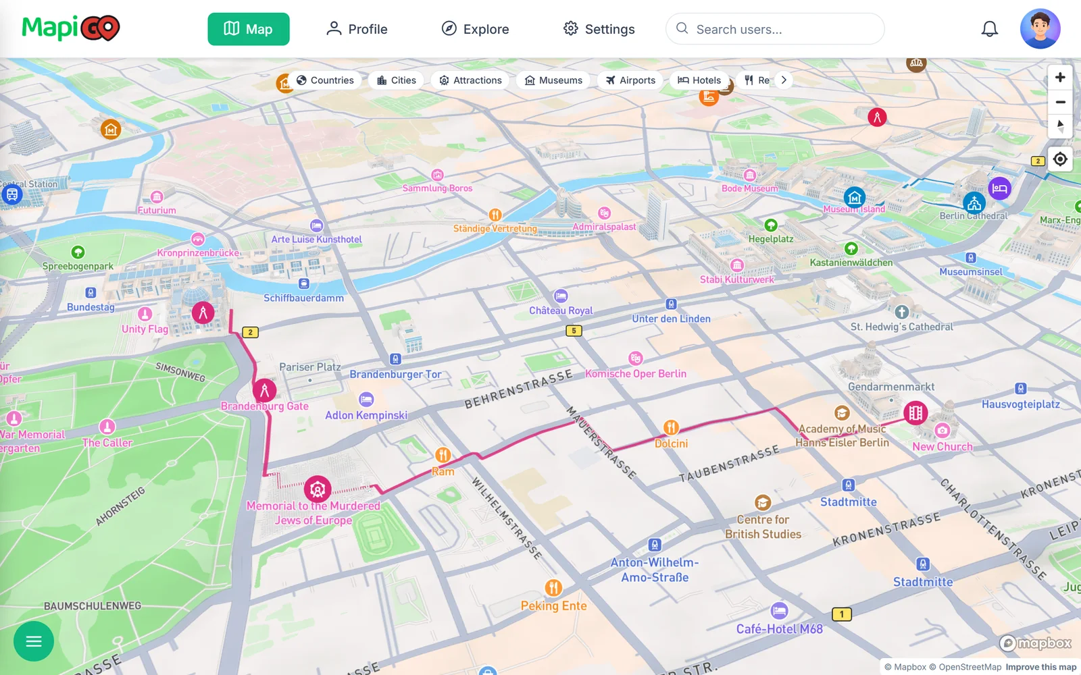Filter map by Countries
The width and height of the screenshot is (1081, 675).
tap(325, 80)
